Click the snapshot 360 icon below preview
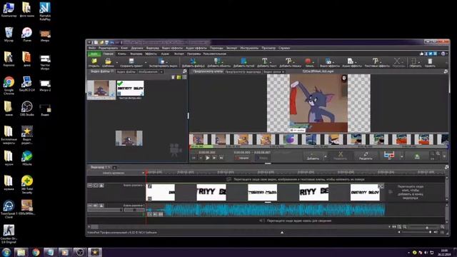Viewport: 457px width, 257px height. (x=417, y=156)
